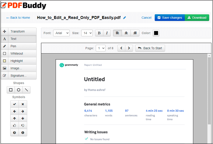Image resolution: width=213 pixels, height=144 pixels.
Task: Click the Untitled heading in the PDF
Action: (x=94, y=79)
